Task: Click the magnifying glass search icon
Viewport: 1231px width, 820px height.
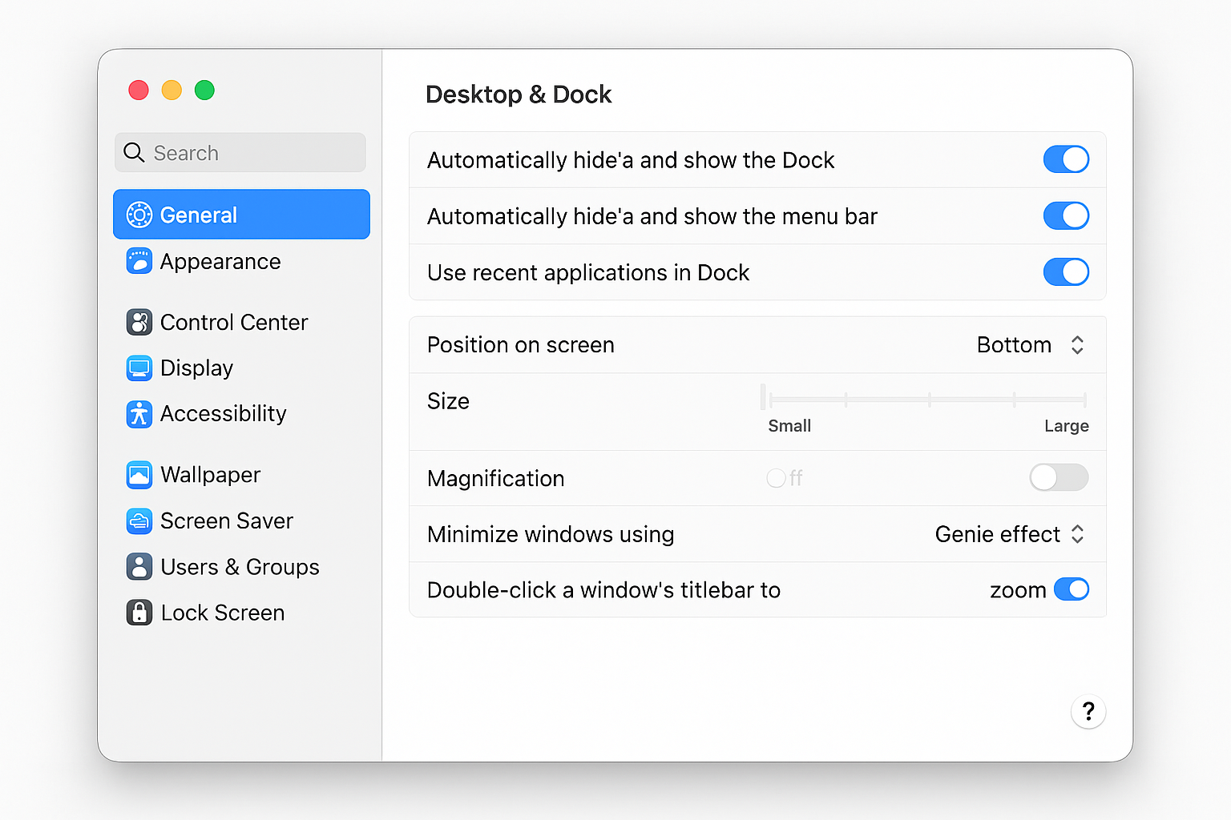Action: pyautogui.click(x=134, y=152)
